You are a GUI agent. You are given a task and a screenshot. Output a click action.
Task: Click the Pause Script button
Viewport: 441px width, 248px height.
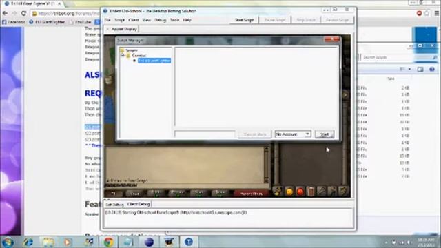click(x=275, y=20)
